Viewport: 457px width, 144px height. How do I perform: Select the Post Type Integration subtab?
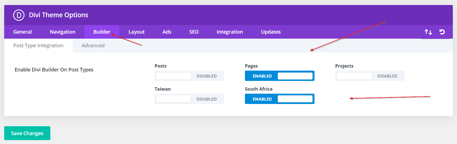pos(38,46)
